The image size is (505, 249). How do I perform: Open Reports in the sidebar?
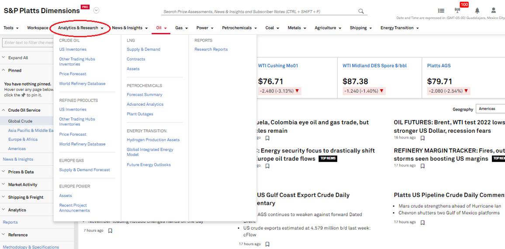pyautogui.click(x=10, y=222)
